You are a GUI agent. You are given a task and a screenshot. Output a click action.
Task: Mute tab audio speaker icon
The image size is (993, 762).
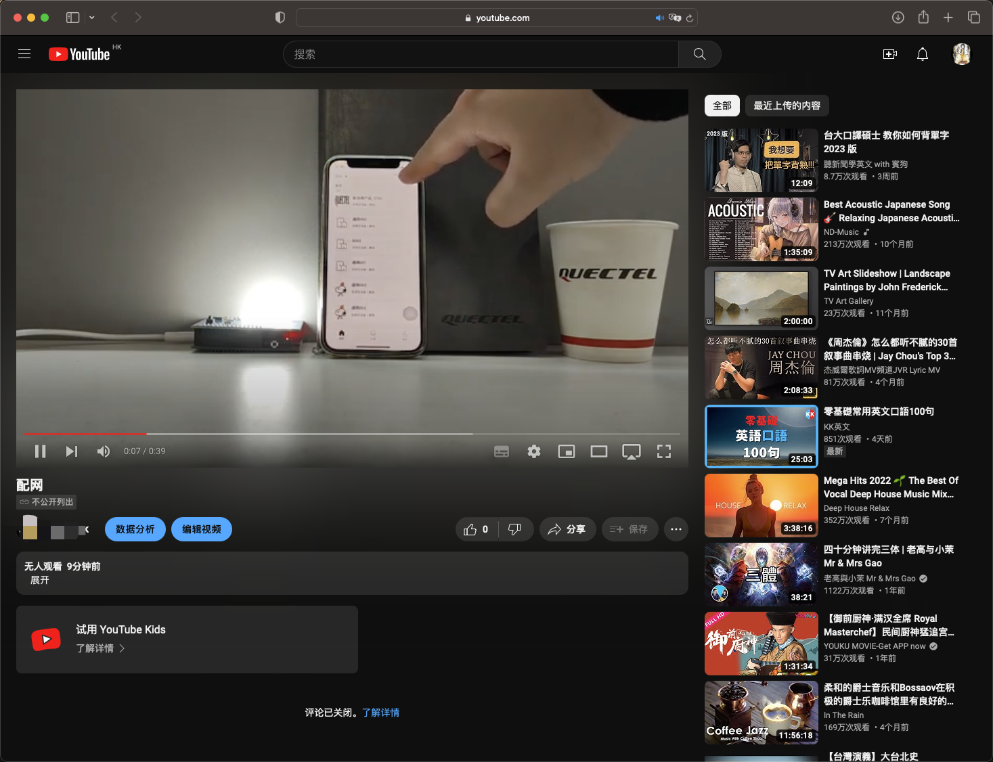660,18
